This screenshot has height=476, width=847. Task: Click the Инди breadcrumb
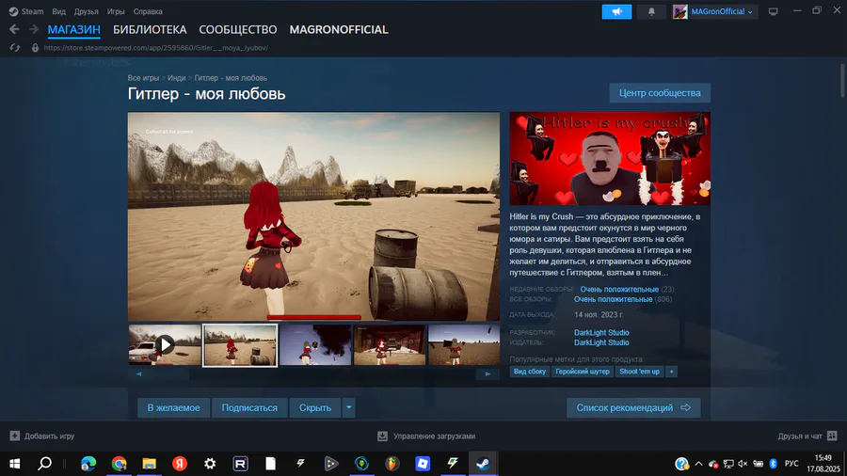(177, 78)
